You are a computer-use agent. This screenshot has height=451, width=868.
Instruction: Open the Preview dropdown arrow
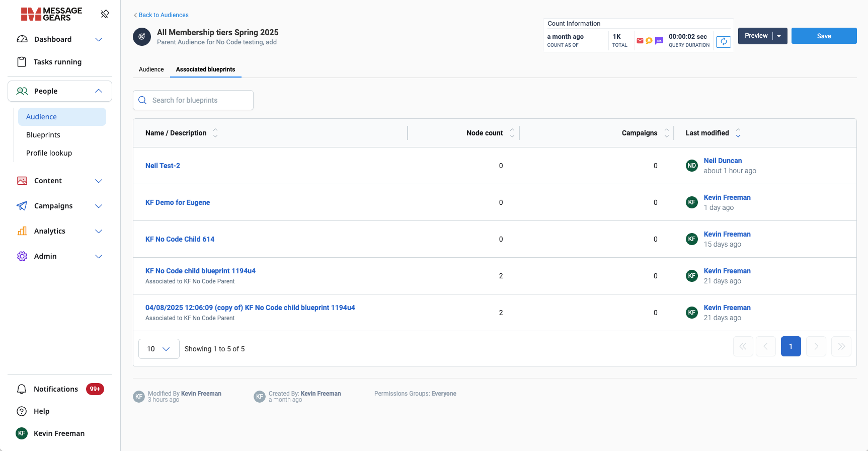(x=779, y=36)
